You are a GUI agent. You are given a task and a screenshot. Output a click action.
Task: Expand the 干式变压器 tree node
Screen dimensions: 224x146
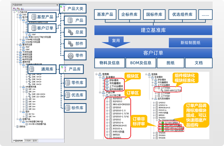[x=17, y=52]
